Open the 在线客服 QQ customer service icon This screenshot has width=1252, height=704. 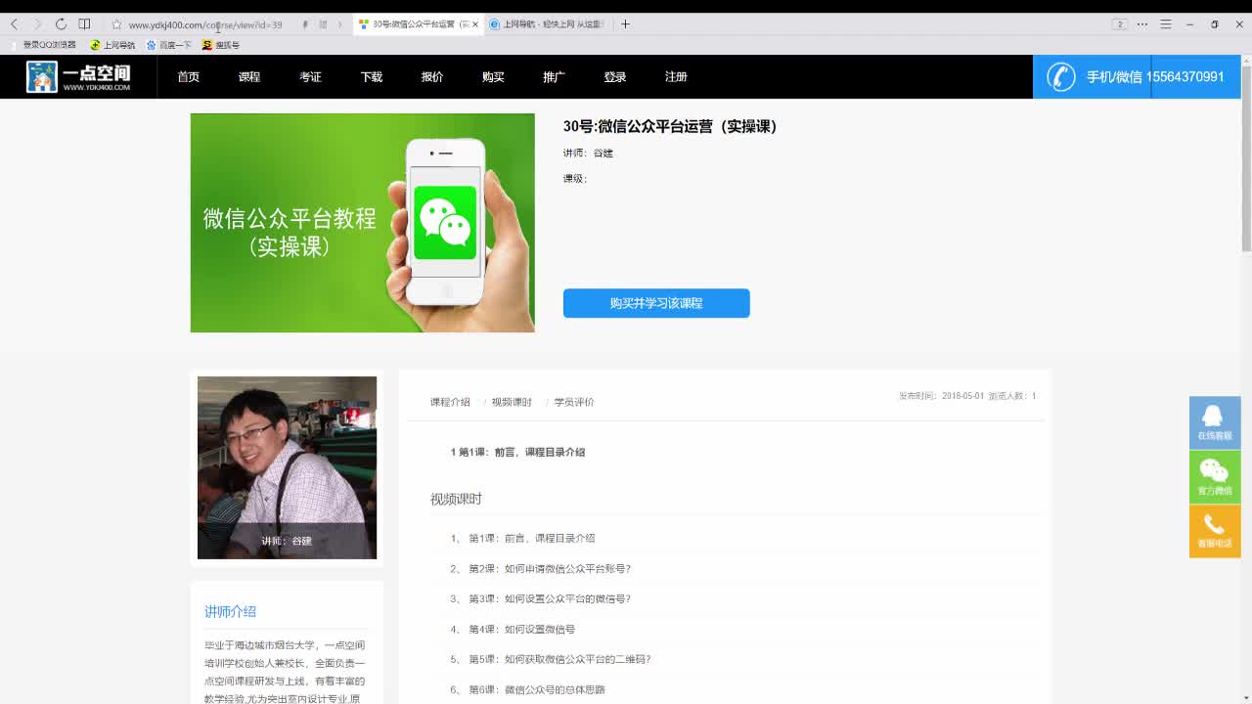coord(1214,422)
